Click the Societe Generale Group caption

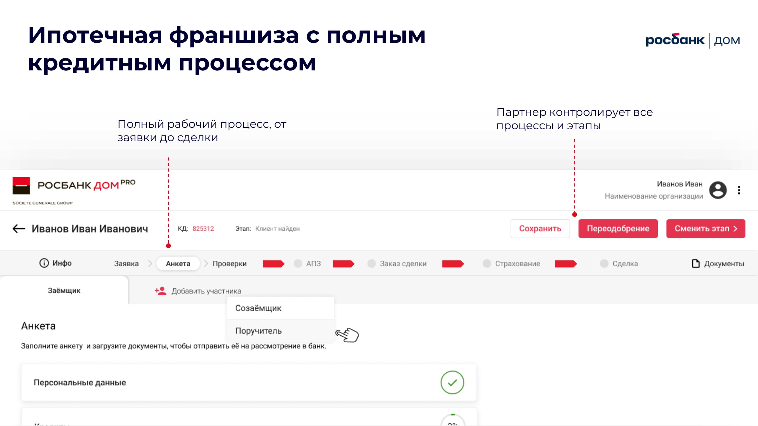coord(42,203)
